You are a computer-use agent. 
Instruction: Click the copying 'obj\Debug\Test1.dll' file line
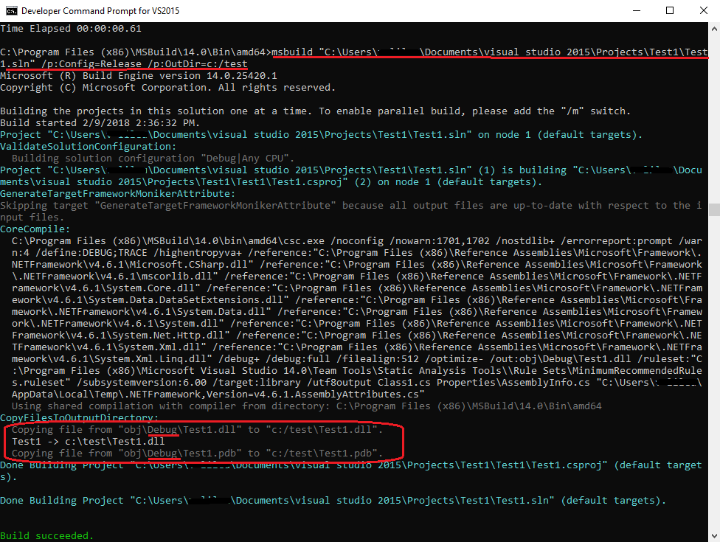tap(197, 430)
